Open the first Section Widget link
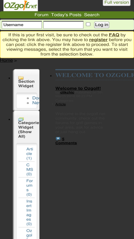134x239 pixels. click(36, 98)
